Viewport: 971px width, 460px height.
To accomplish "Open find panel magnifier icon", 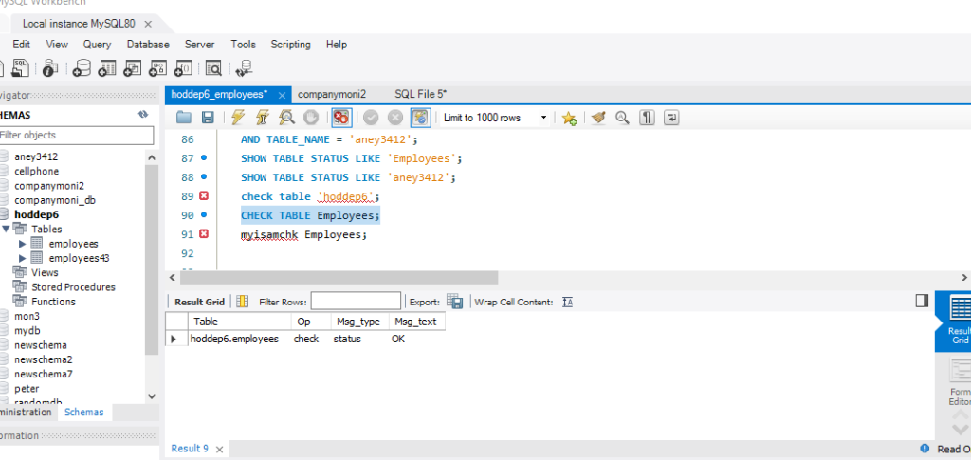I will pyautogui.click(x=622, y=118).
